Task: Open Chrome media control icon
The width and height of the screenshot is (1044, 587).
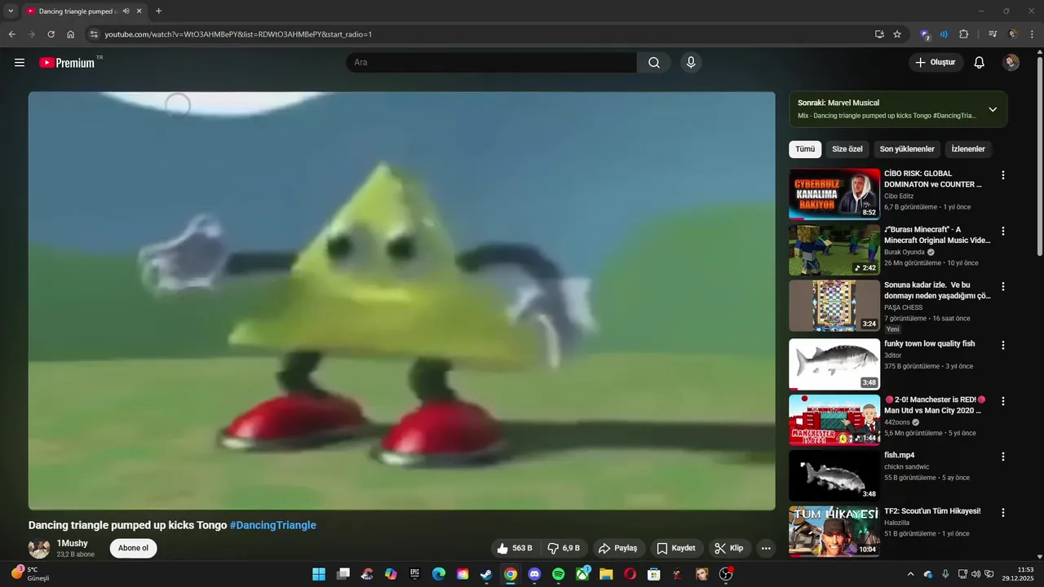Action: (993, 34)
